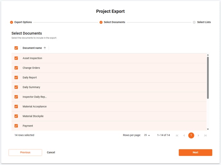Go to the first page of documents
221x165 pixels.
coord(177,135)
